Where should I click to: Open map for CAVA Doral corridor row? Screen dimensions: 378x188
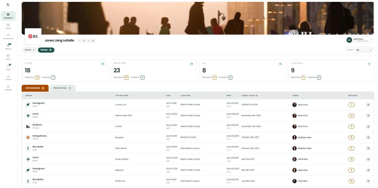[x=368, y=159]
